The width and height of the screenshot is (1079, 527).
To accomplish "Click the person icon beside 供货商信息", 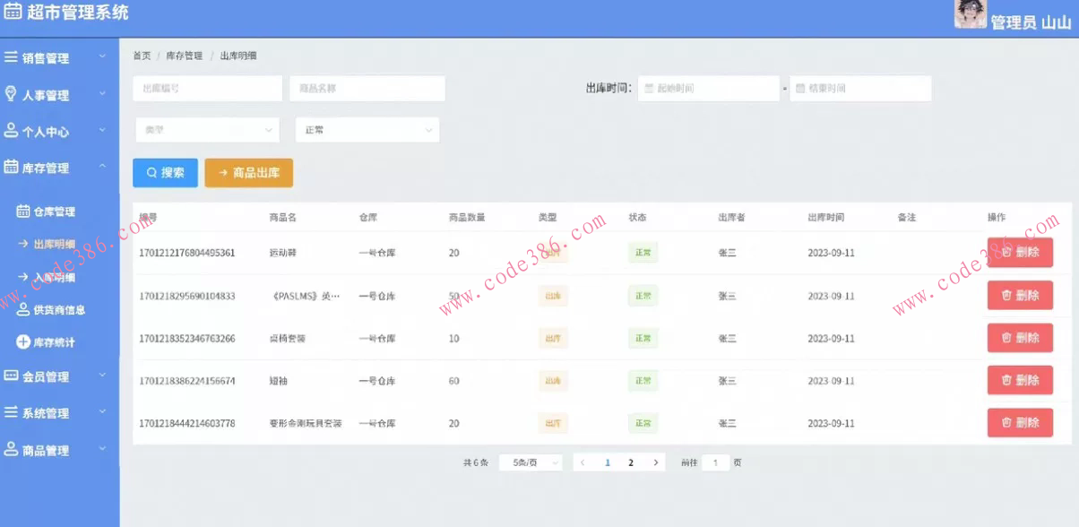I will 23,310.
